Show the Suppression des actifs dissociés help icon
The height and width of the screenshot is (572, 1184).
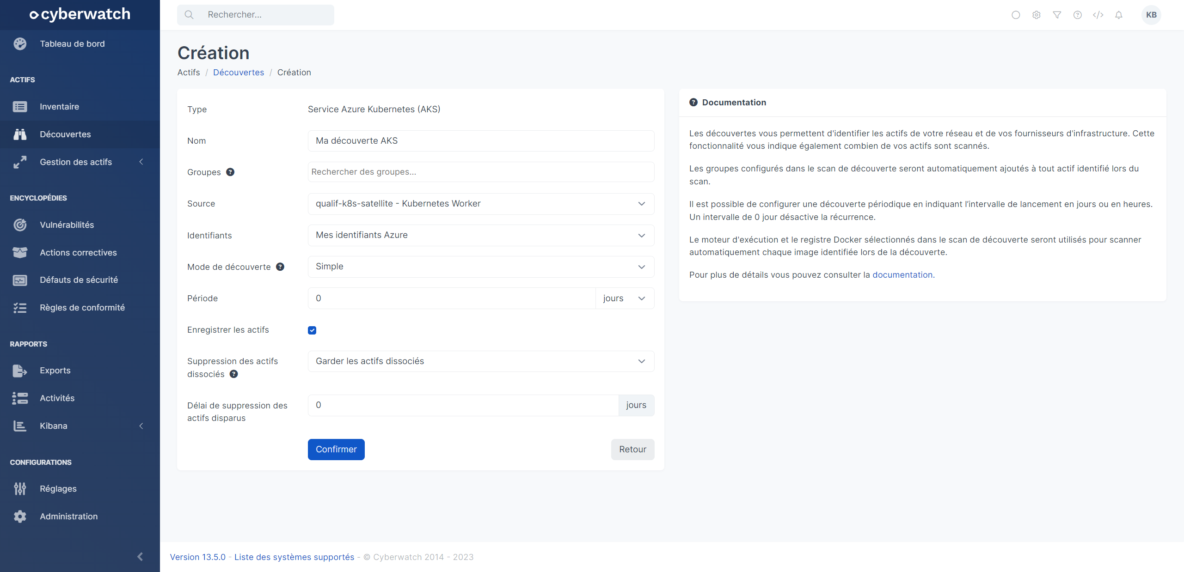point(234,374)
